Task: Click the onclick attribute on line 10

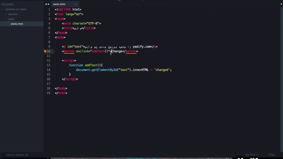Action: (82, 51)
